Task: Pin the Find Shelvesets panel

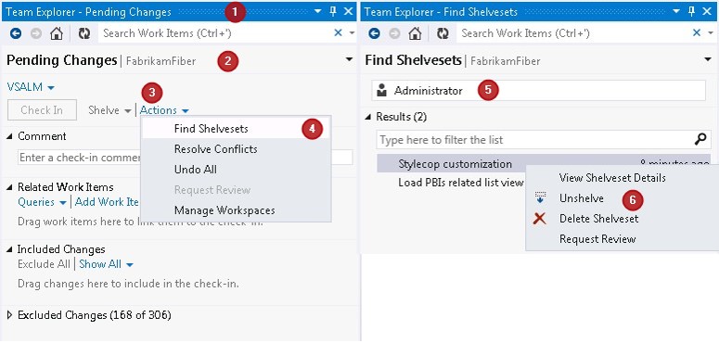Action: pyautogui.click(x=692, y=11)
